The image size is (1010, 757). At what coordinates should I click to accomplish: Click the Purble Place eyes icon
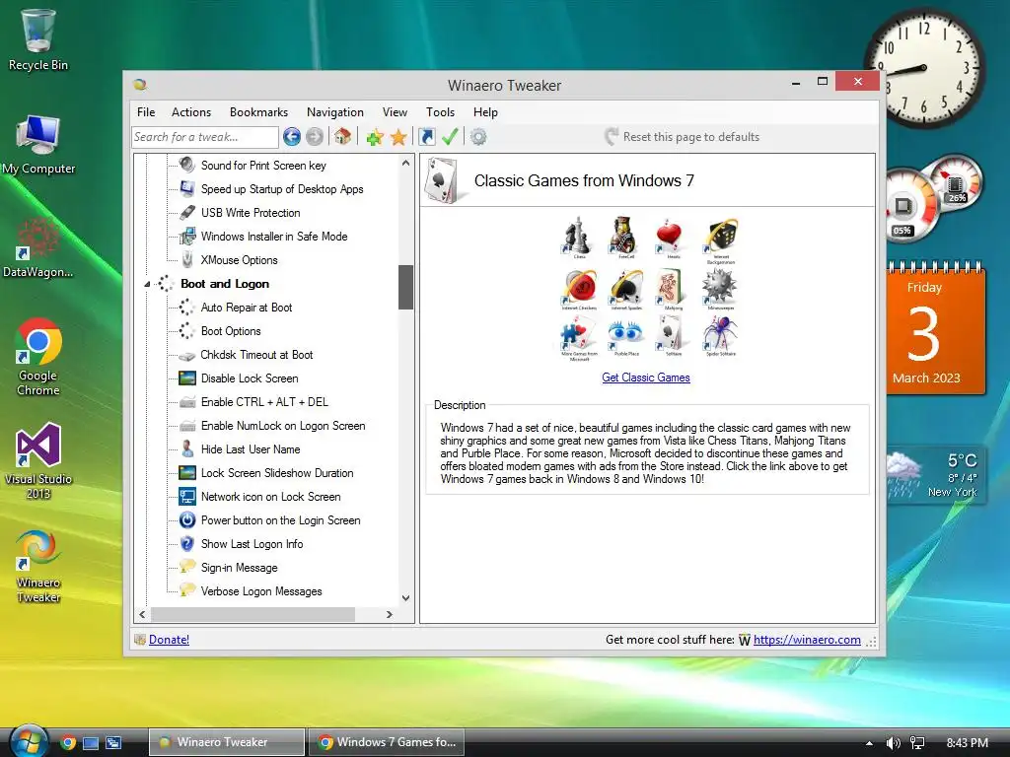pyautogui.click(x=625, y=337)
